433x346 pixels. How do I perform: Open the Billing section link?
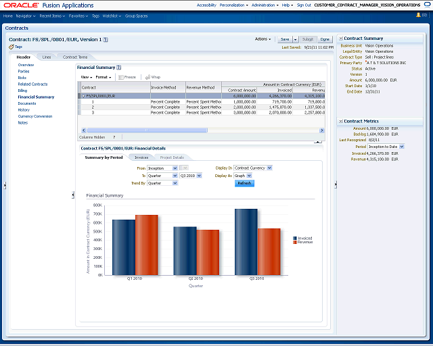22,91
